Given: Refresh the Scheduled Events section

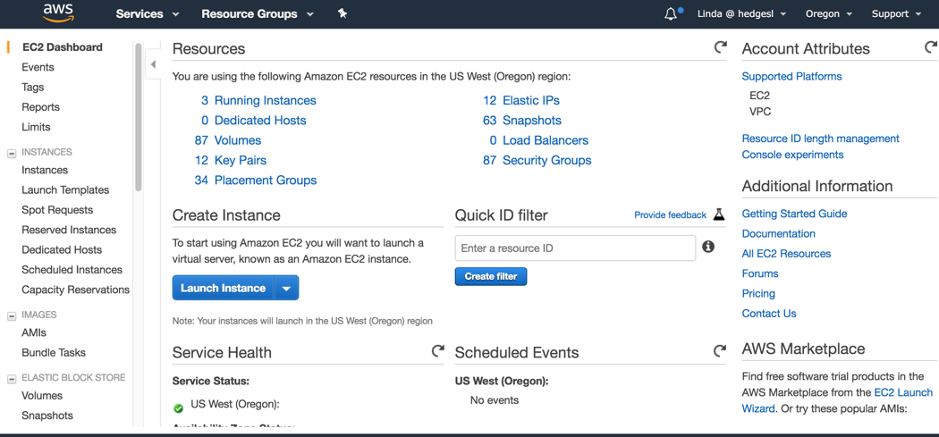Looking at the screenshot, I should tap(720, 350).
